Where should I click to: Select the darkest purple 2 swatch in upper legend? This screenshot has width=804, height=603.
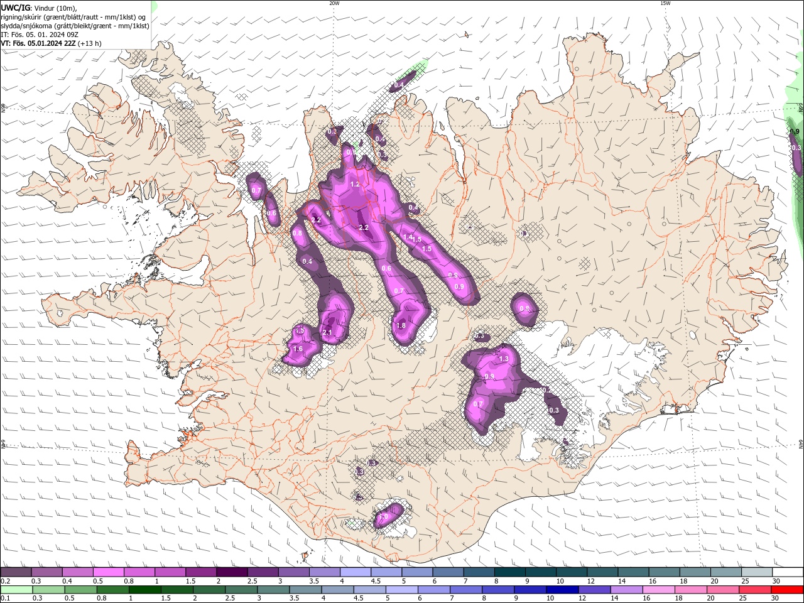pos(232,572)
